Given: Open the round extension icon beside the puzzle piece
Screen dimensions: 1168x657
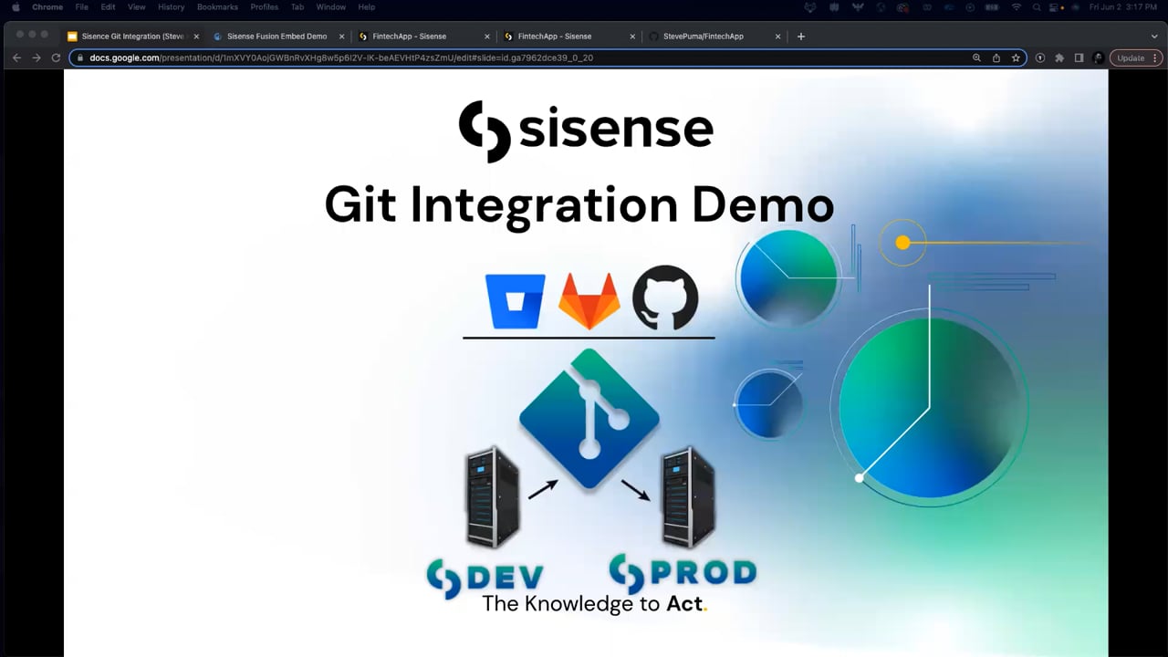Looking at the screenshot, I should pos(1040,57).
